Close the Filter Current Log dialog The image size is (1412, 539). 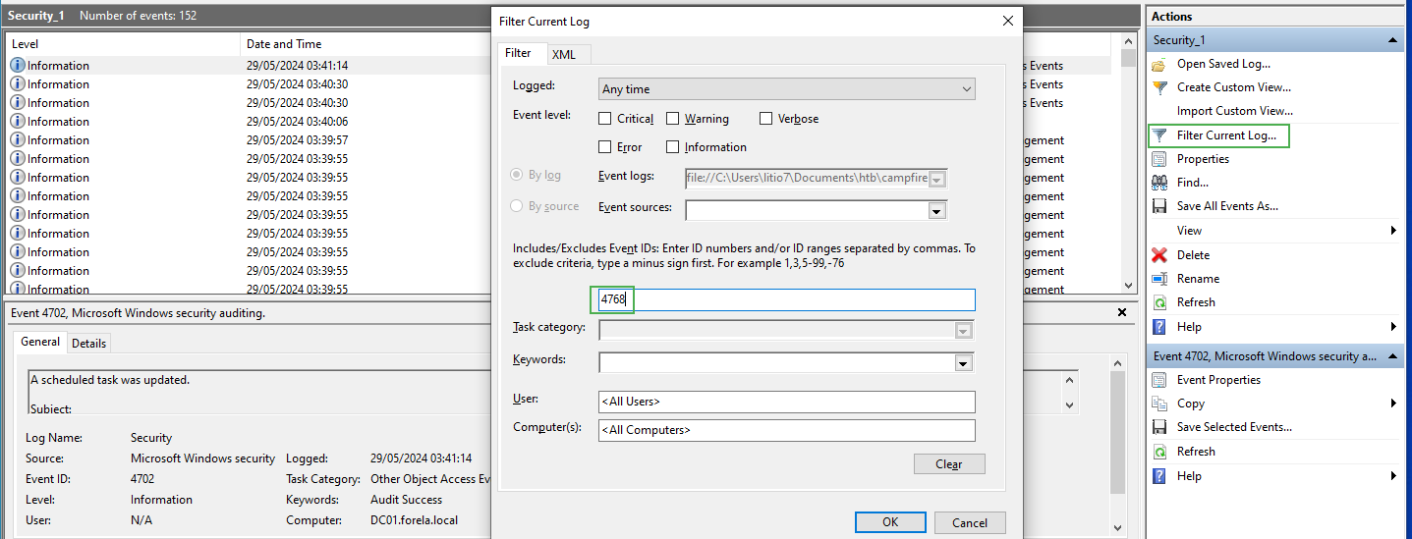coord(1007,21)
